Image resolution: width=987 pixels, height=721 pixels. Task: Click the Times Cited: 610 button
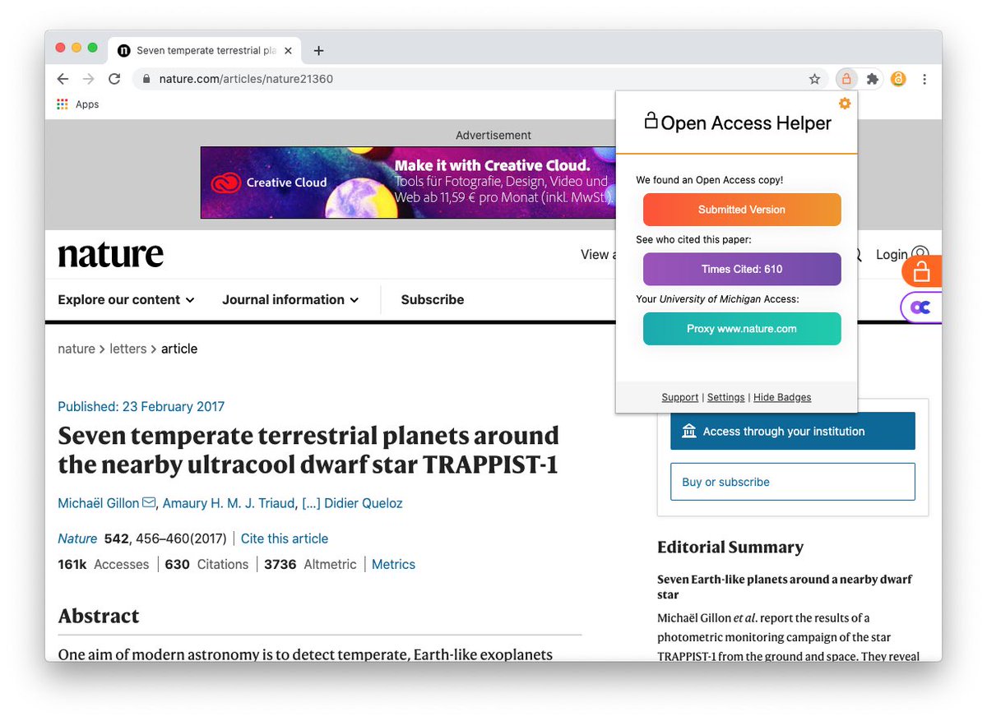tap(742, 269)
